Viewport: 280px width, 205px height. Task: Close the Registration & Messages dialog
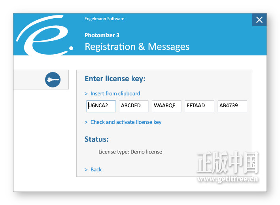coord(259,20)
